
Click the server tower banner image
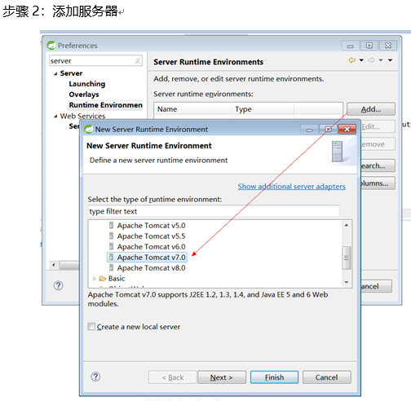pos(338,152)
